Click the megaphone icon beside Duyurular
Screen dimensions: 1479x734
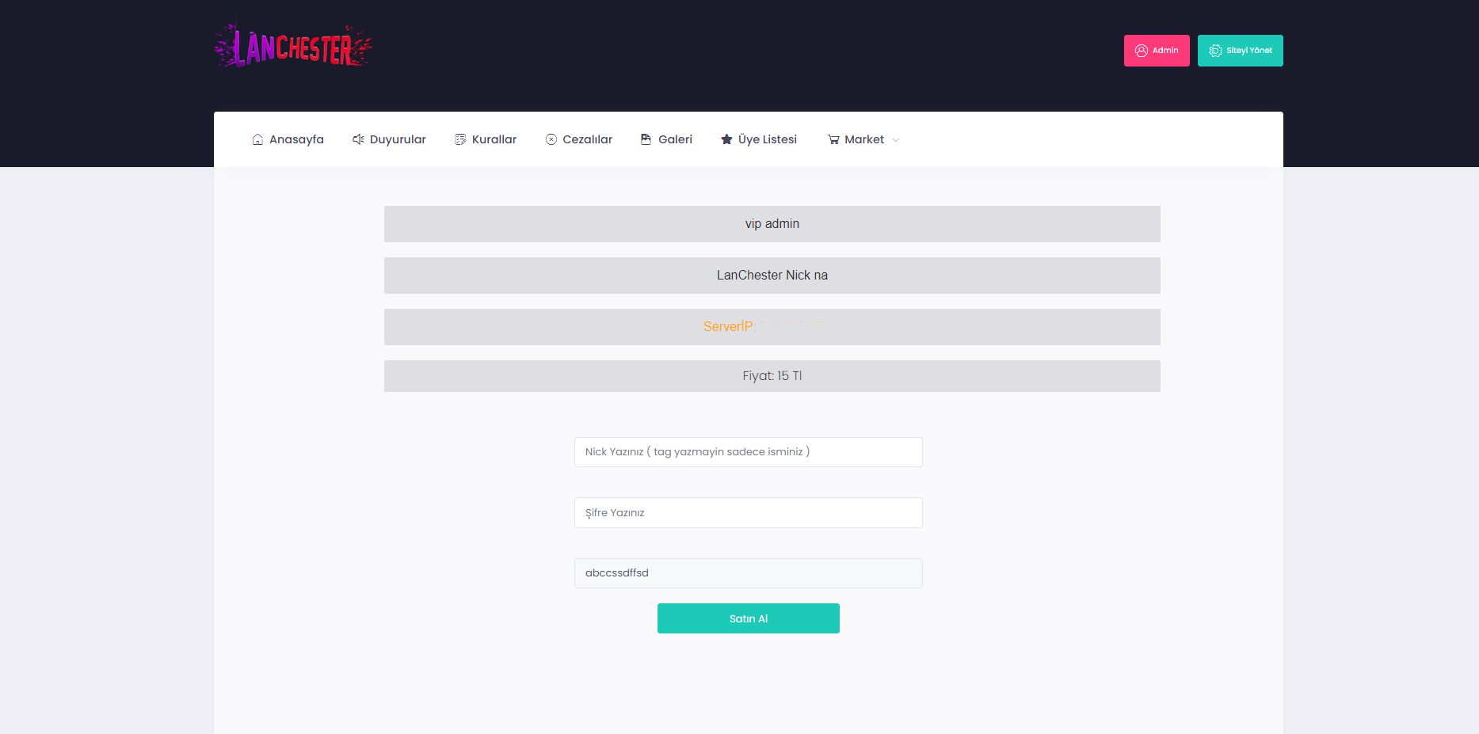point(358,139)
